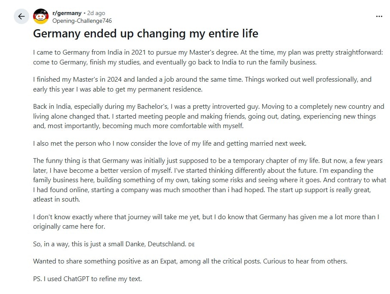The width and height of the screenshot is (390, 294).
Task: Open user profile Opening-Challenge746
Action: point(82,21)
